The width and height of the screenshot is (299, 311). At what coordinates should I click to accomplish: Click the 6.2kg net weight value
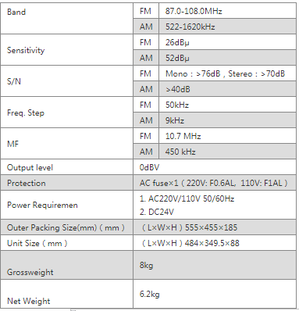coord(149,294)
